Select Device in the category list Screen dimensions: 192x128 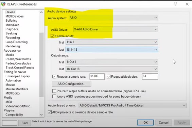11,12
